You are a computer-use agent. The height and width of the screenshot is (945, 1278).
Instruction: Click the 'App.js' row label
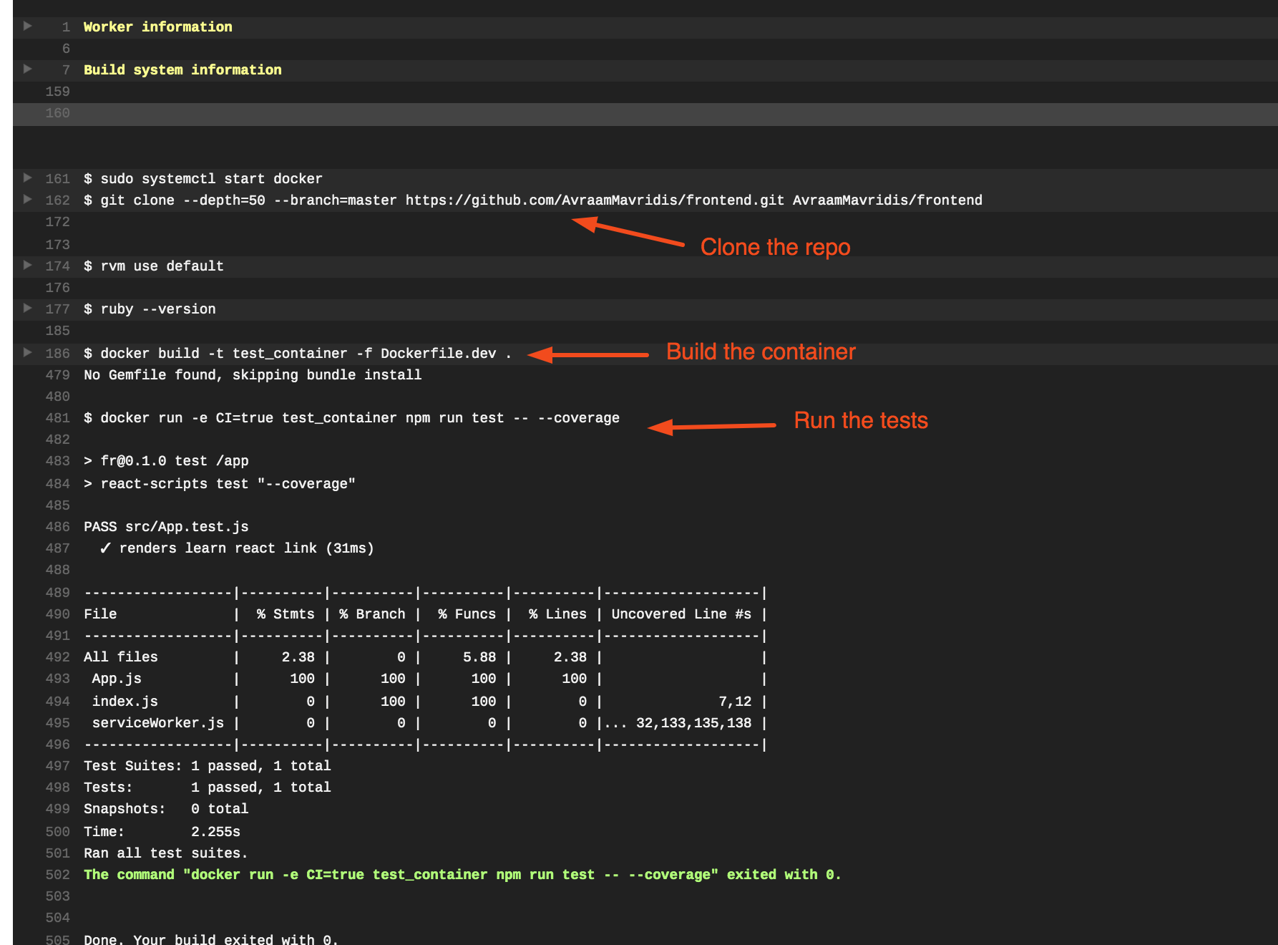point(117,679)
